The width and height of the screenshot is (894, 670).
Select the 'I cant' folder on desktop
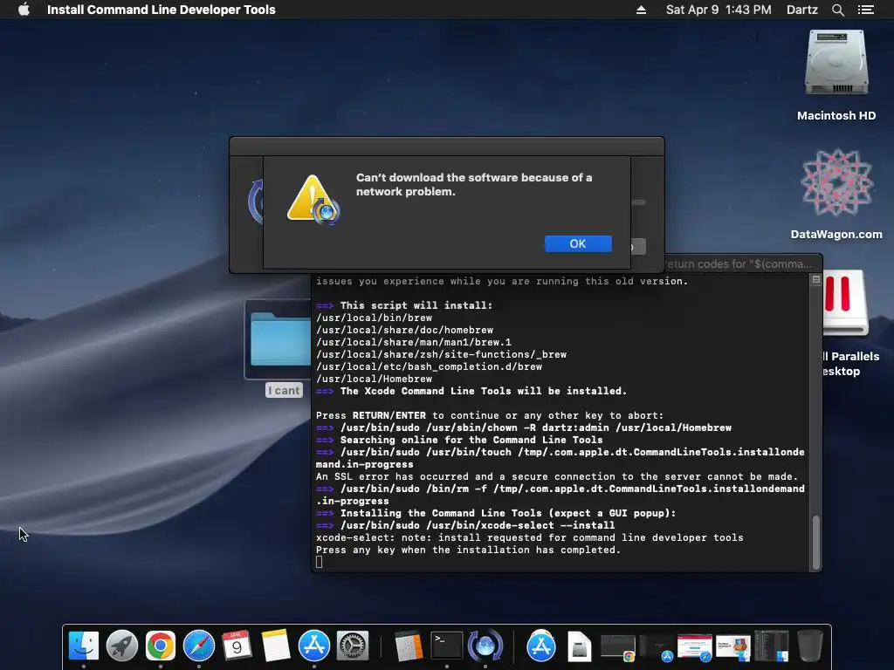pos(279,340)
